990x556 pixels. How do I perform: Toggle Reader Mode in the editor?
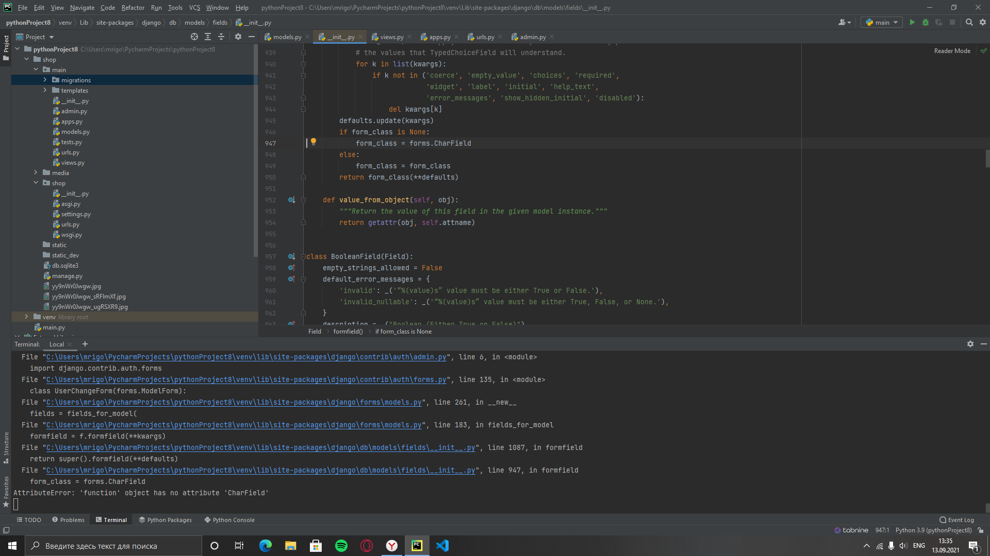tap(952, 51)
